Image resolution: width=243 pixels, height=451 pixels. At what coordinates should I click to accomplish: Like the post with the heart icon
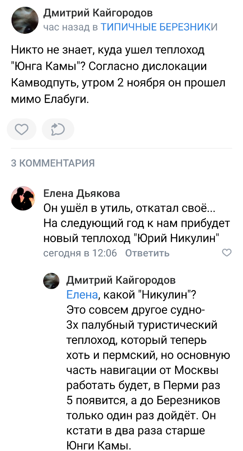(x=21, y=130)
